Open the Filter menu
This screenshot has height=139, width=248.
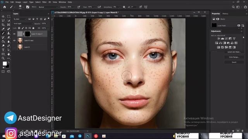click(44, 2)
